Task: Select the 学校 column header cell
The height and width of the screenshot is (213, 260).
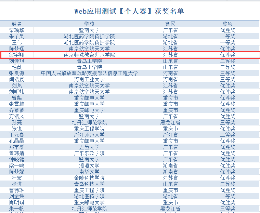Action: pos(89,24)
